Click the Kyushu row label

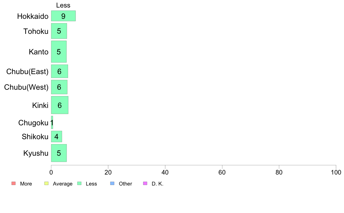36,153
